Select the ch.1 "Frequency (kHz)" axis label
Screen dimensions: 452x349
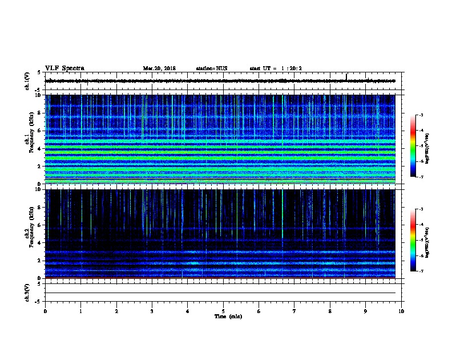[x=31, y=132]
